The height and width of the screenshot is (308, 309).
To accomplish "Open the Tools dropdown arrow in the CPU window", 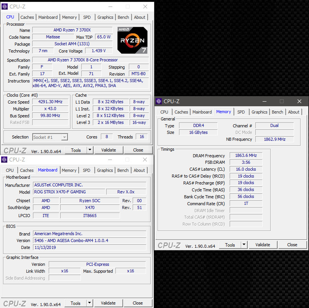I will (x=90, y=150).
